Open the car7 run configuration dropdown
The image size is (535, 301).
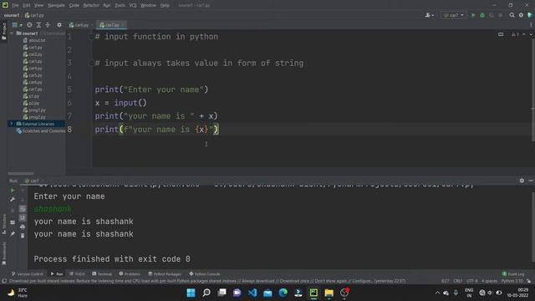(x=453, y=15)
